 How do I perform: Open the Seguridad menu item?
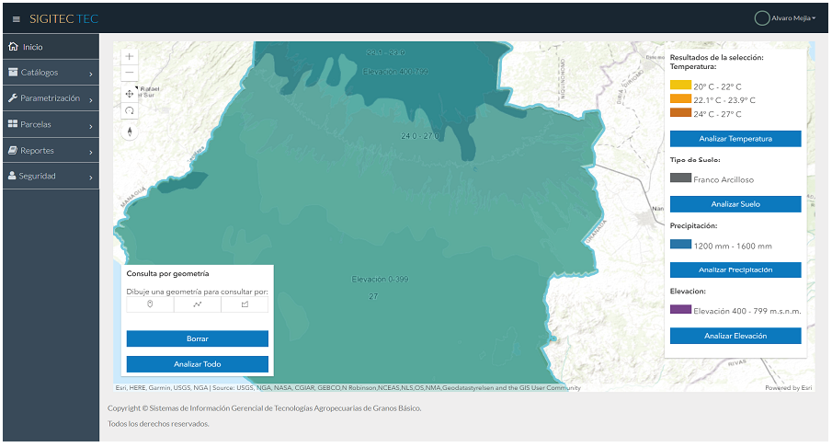[x=51, y=176]
